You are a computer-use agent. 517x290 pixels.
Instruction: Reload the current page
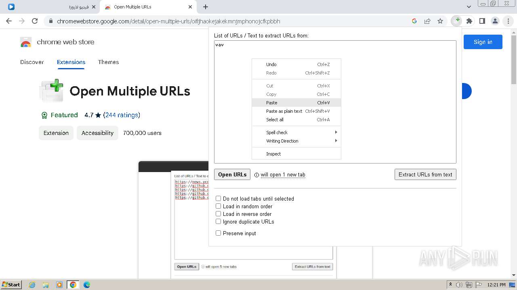[x=35, y=21]
